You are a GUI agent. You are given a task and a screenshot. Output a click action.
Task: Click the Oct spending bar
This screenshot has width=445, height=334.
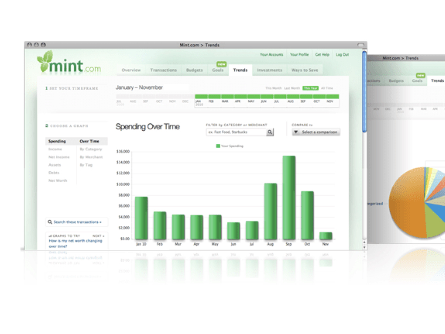coord(307,215)
